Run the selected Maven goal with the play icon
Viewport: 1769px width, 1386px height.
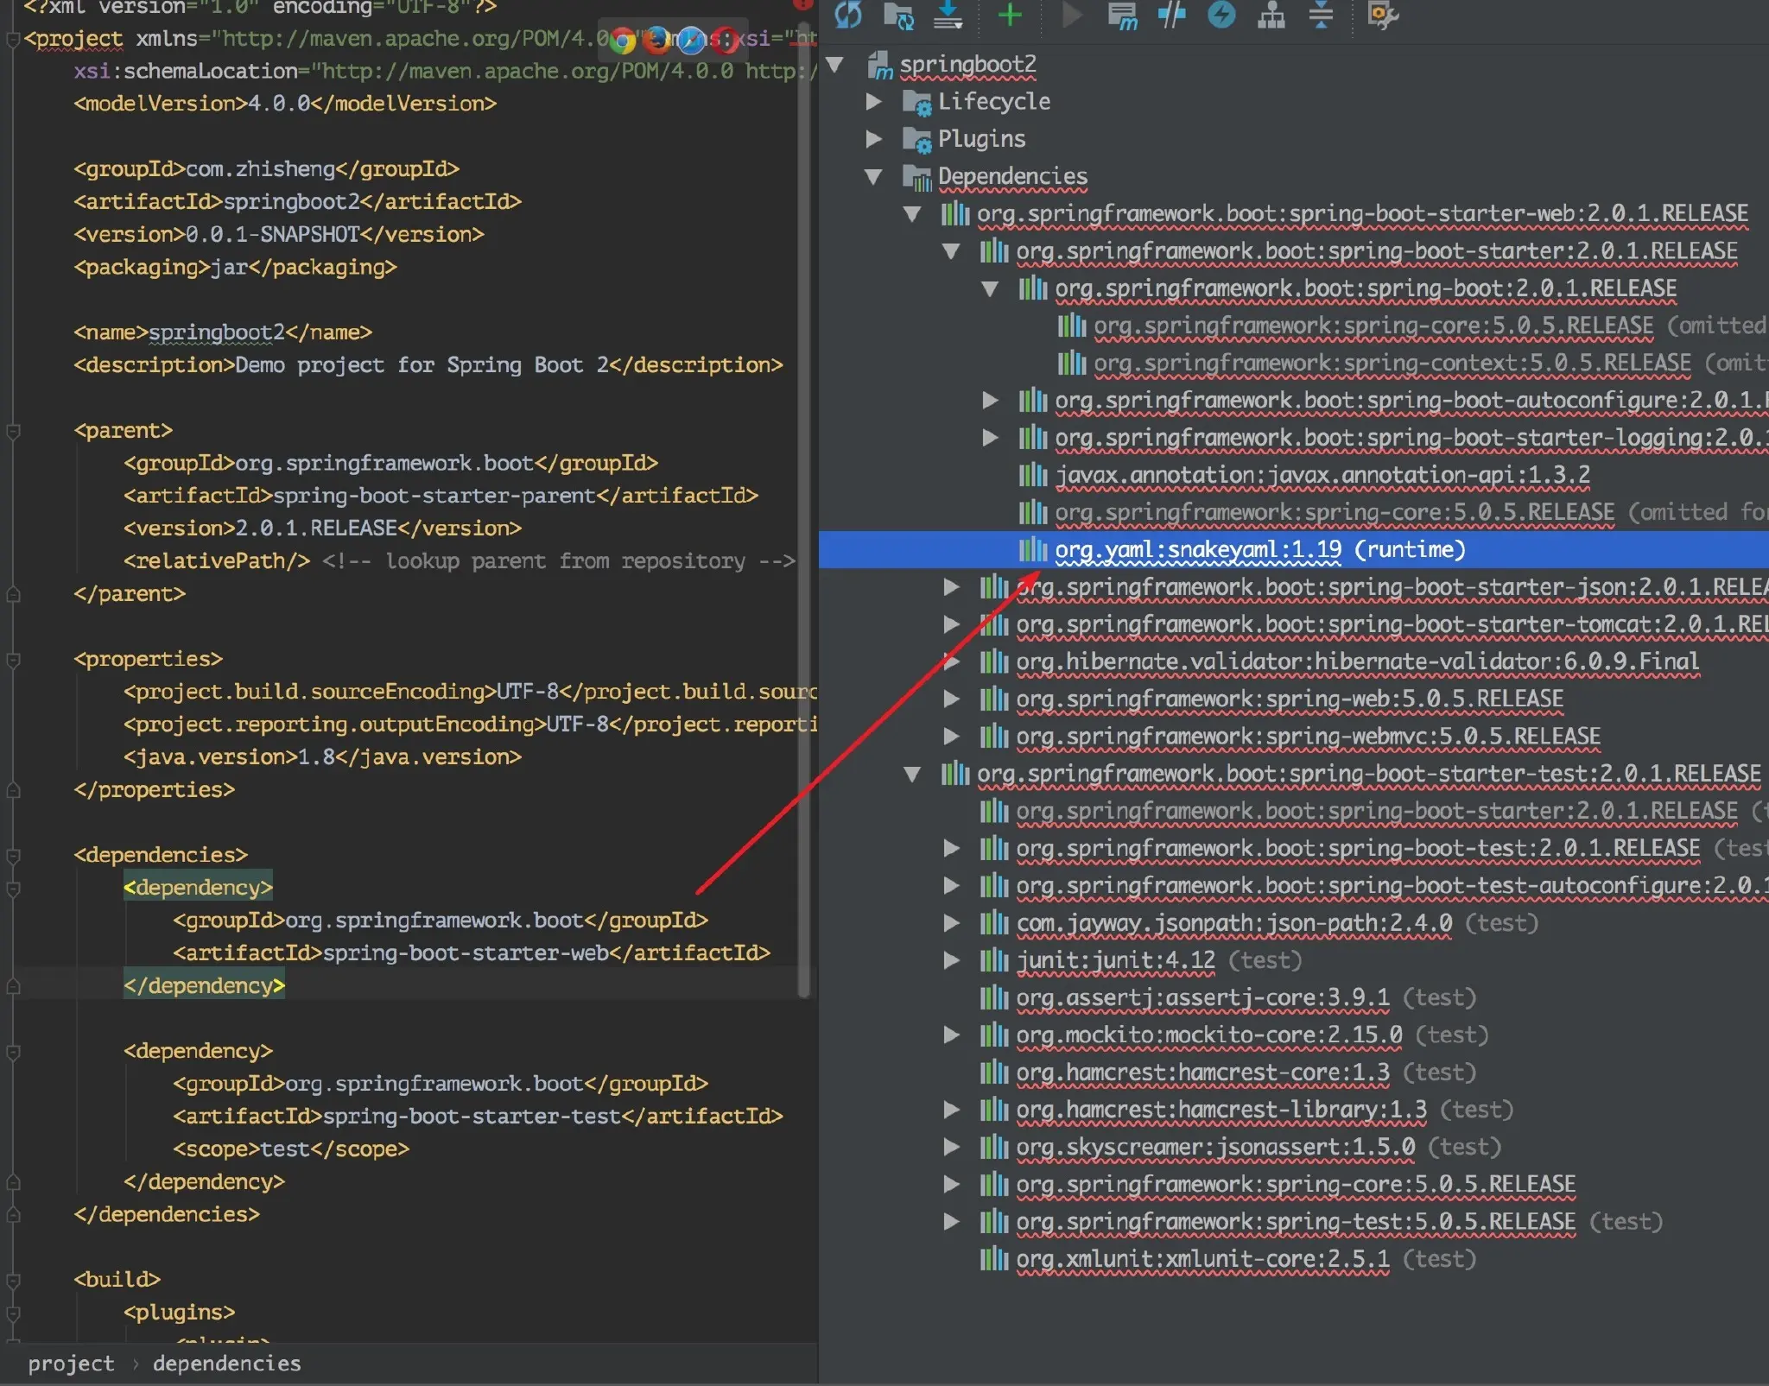click(x=1069, y=16)
